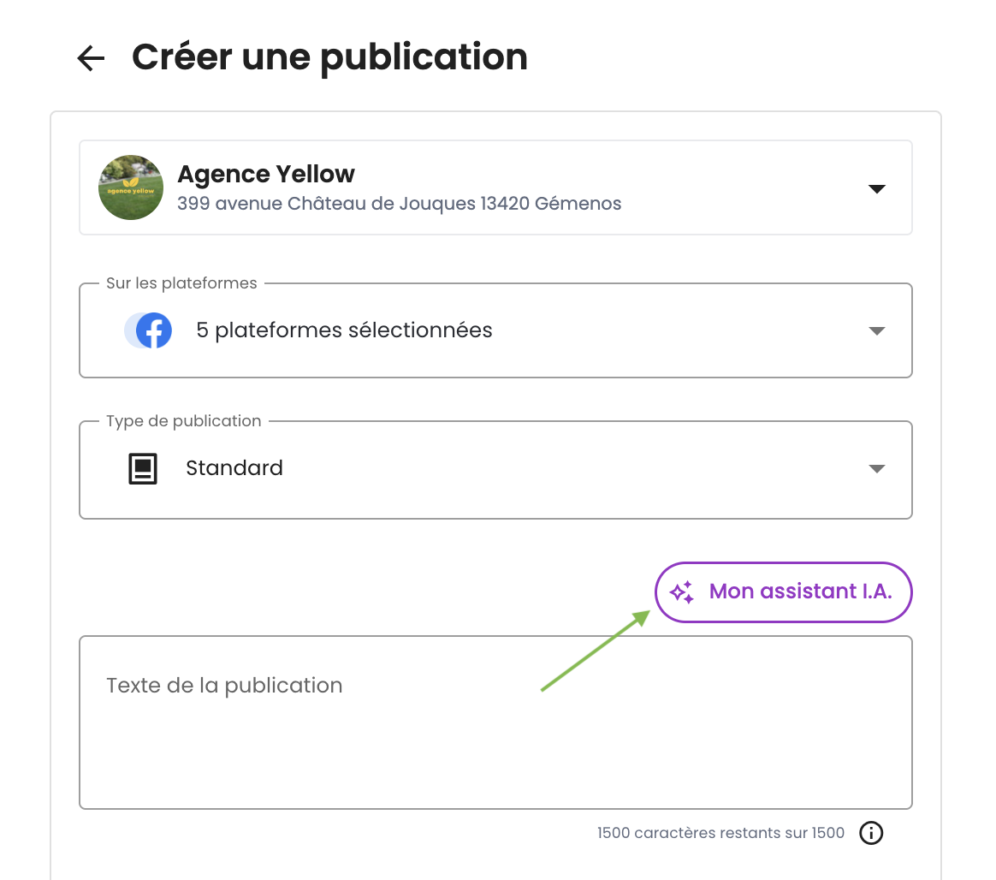Click the character limit info icon
Image resolution: width=996 pixels, height=880 pixels.
tap(871, 833)
